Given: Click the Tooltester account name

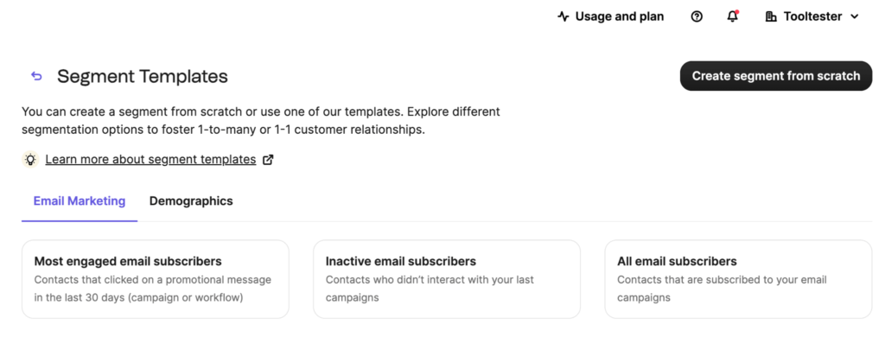Looking at the screenshot, I should tap(812, 16).
